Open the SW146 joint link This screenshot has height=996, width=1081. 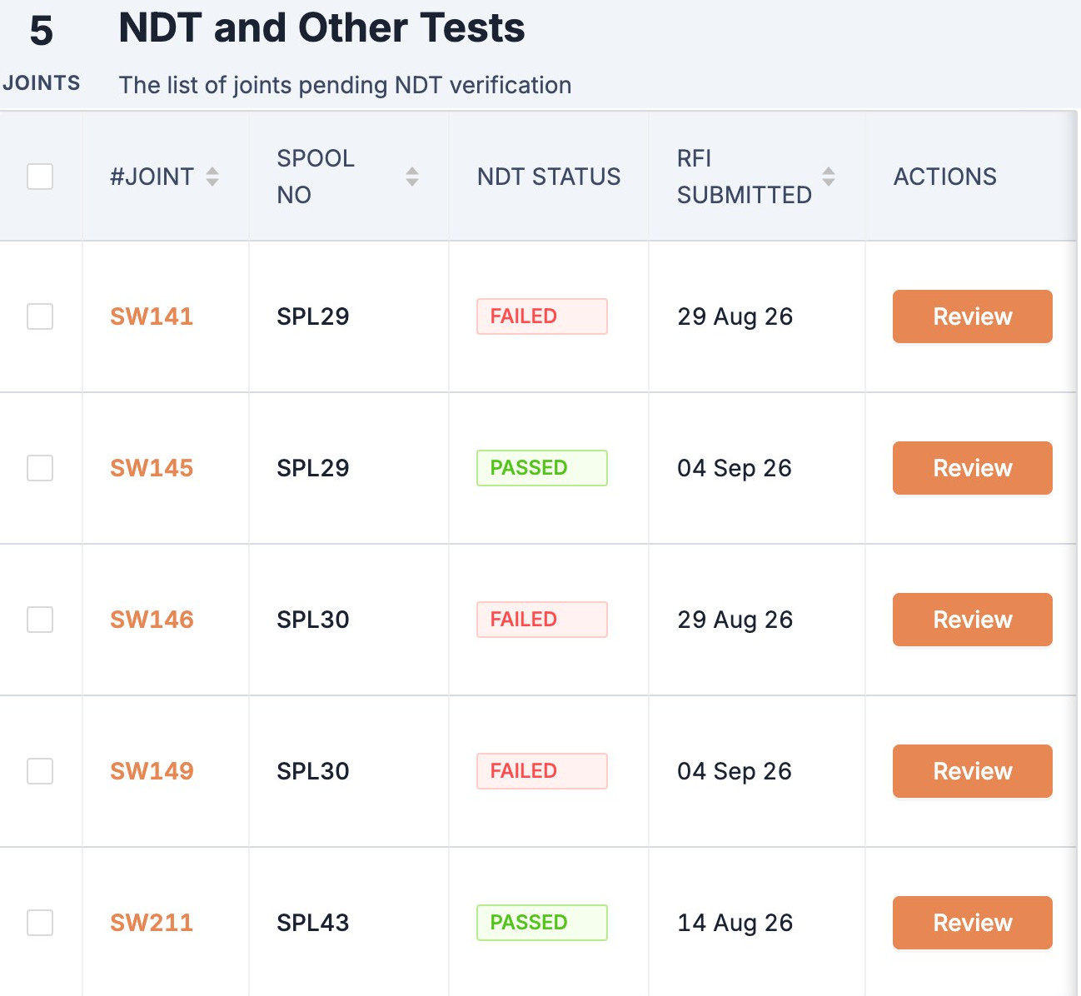coord(152,620)
